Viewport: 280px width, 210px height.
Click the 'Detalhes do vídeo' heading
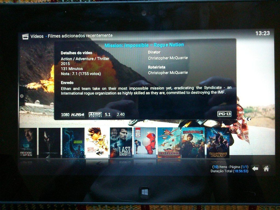(x=77, y=53)
